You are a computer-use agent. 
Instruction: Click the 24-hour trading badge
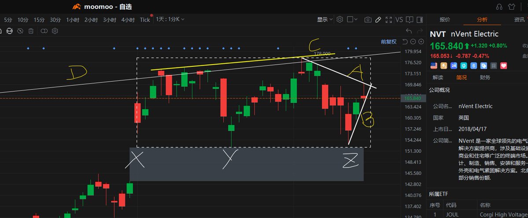453,65
